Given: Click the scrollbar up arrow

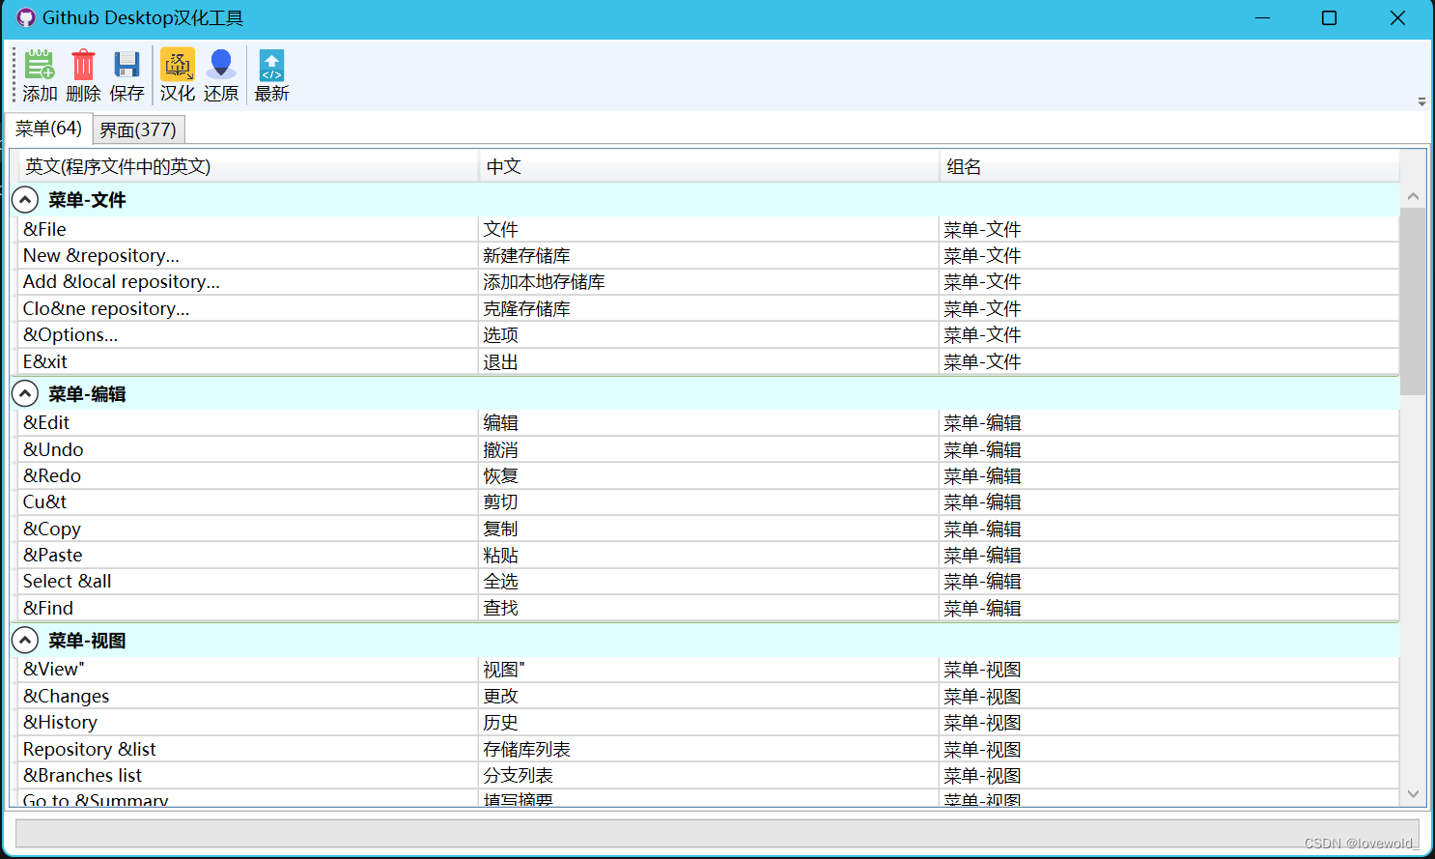Looking at the screenshot, I should tap(1413, 196).
